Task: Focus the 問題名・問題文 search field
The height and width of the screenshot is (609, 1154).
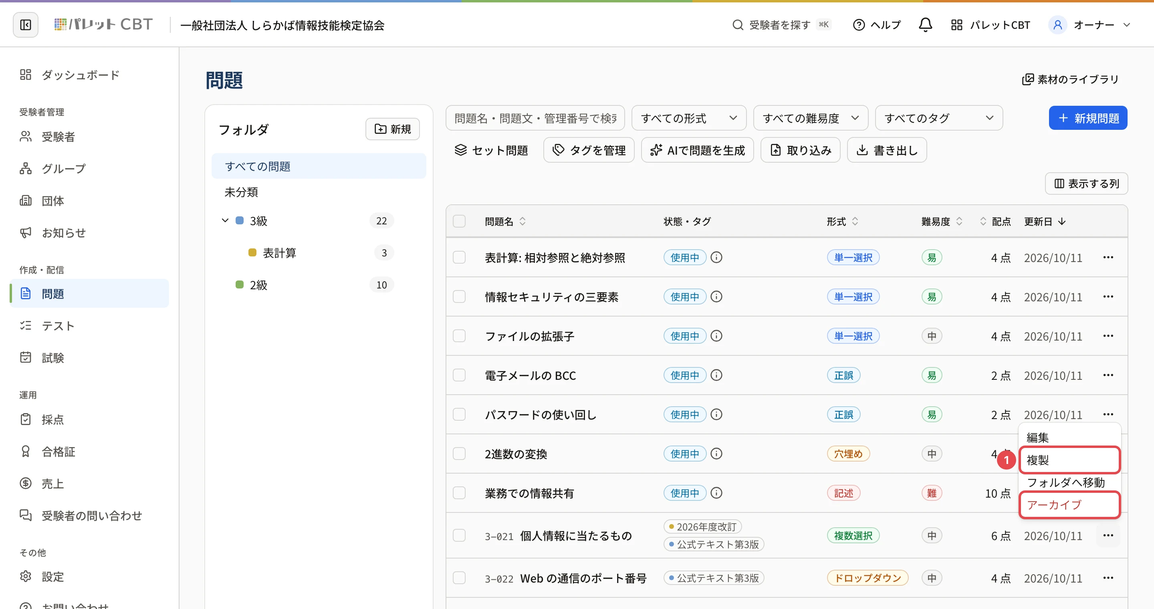Action: click(x=535, y=118)
